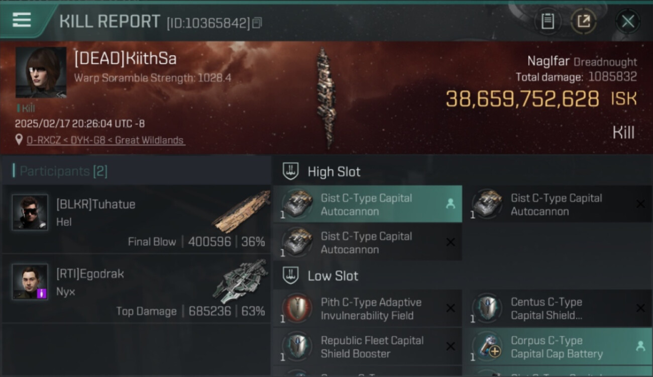Close the kill report window
Screen dimensions: 653x377
(x=627, y=21)
